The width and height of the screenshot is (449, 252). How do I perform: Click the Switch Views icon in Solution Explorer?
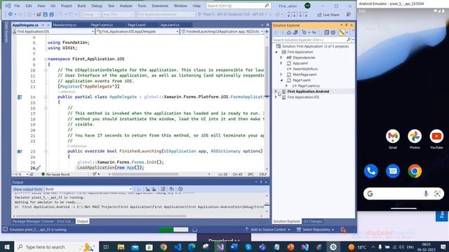[x=295, y=33]
